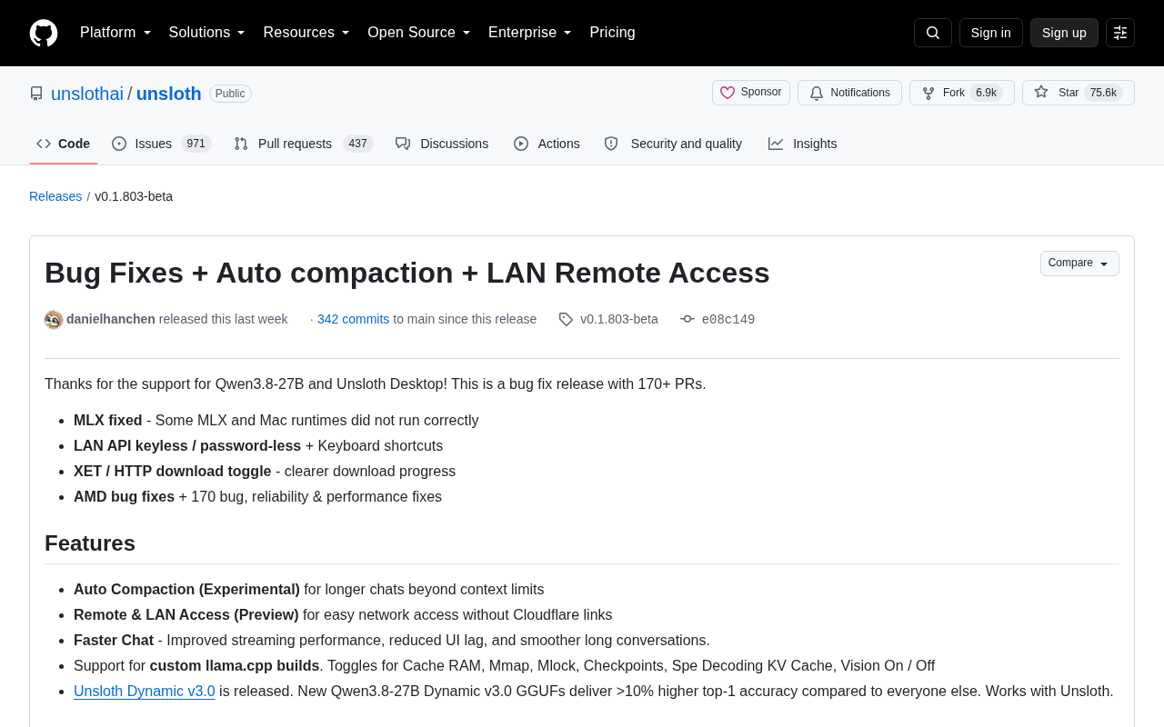1164x727 pixels.
Task: Open the unslothai owner link
Action: [87, 94]
